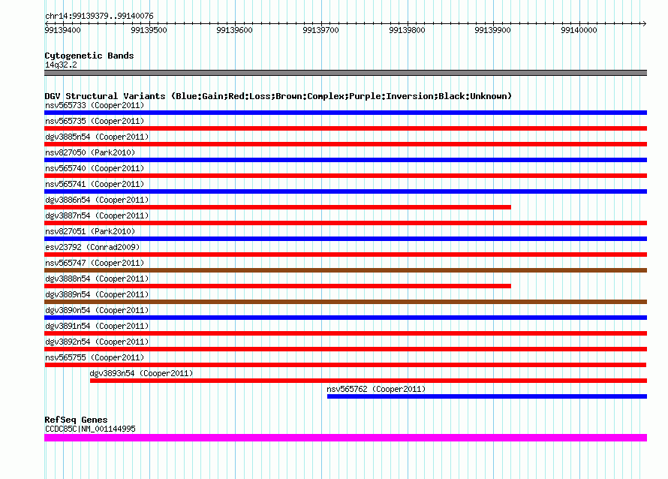Click the 99139600 ruler tick label

pos(234,30)
